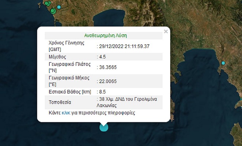Click the 'Αναθεωρημένη Λύση' header text

tap(105, 35)
